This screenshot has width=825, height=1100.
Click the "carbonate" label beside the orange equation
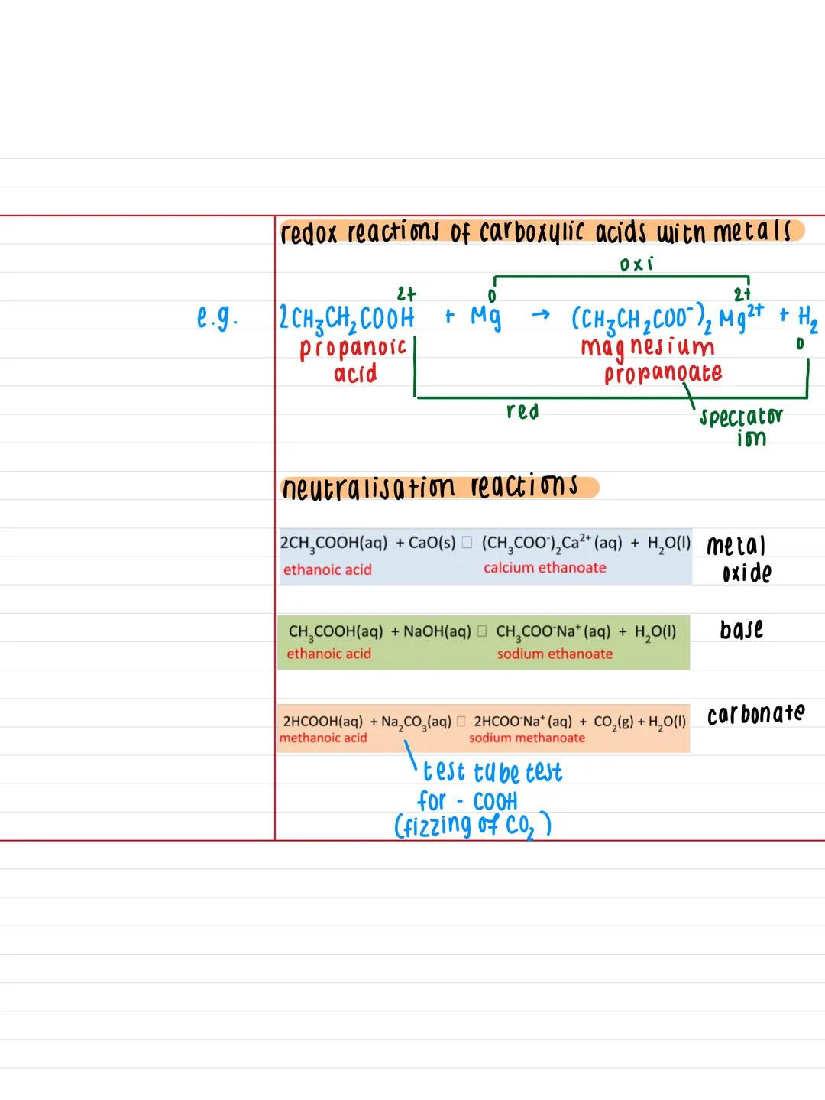[755, 712]
